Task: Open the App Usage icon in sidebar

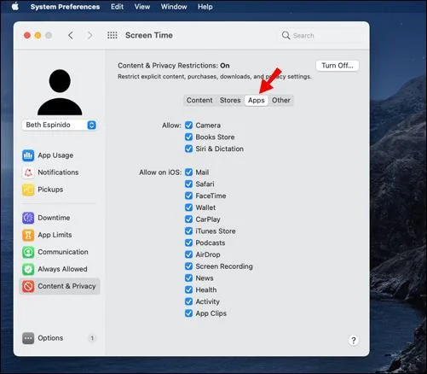Action: [x=28, y=155]
